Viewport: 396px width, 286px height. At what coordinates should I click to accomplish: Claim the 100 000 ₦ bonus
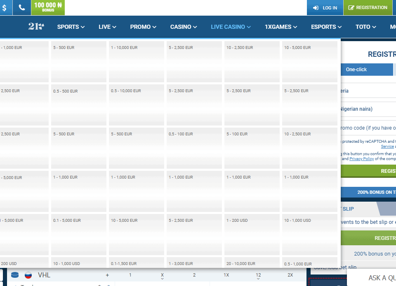coord(48,7)
